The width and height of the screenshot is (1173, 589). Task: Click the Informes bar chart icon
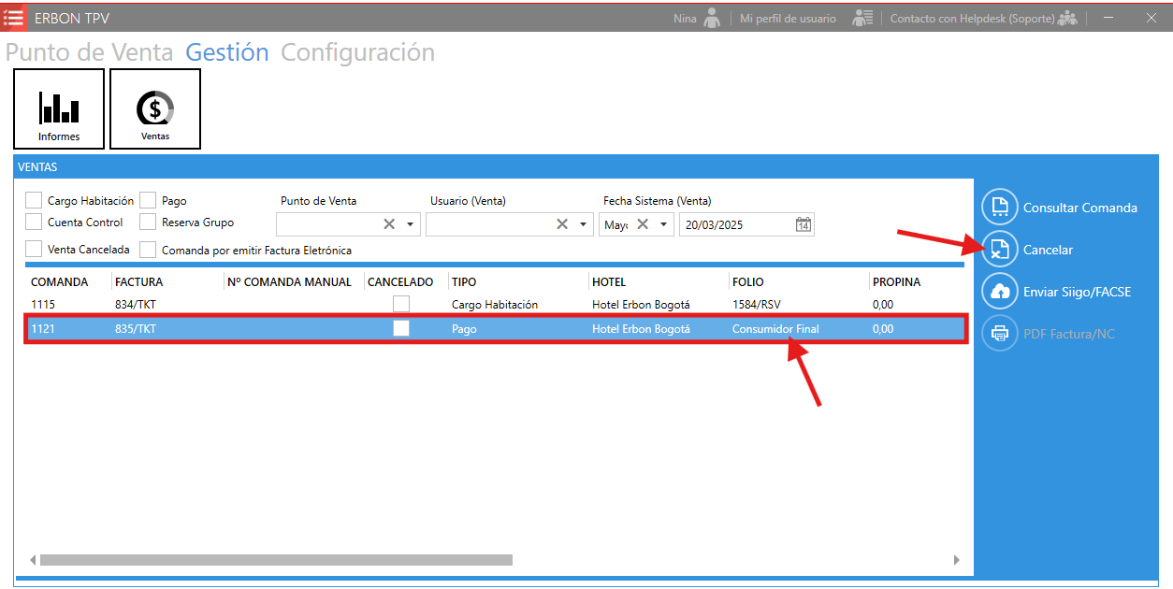pyautogui.click(x=59, y=108)
